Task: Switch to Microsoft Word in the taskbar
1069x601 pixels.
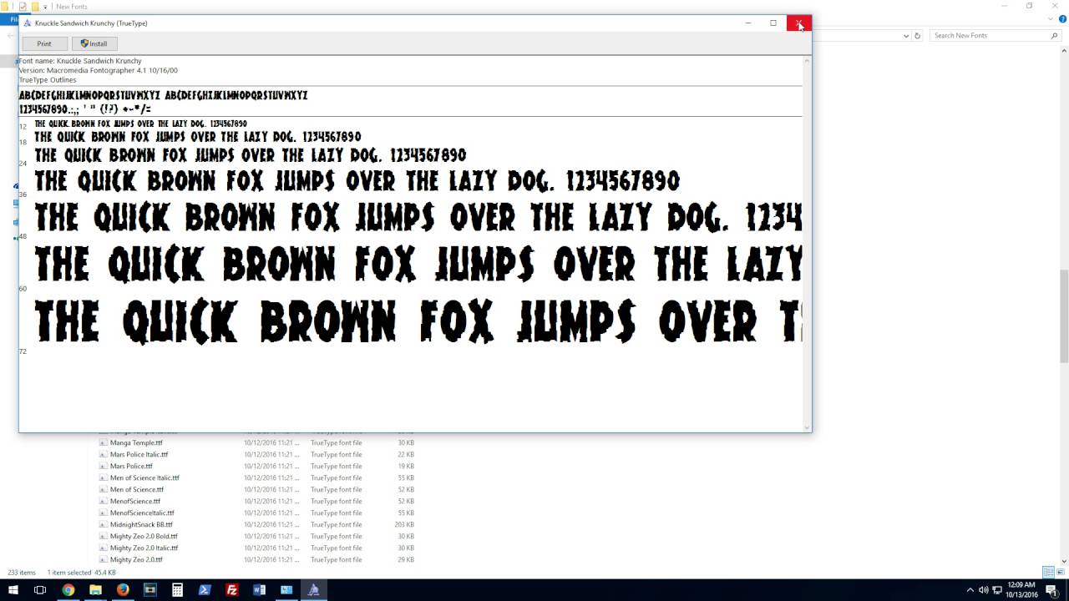Action: tap(259, 590)
